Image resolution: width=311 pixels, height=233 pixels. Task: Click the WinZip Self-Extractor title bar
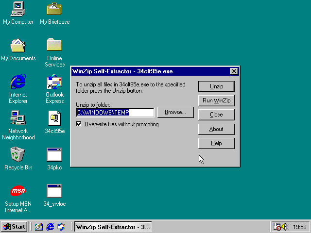[x=151, y=71]
